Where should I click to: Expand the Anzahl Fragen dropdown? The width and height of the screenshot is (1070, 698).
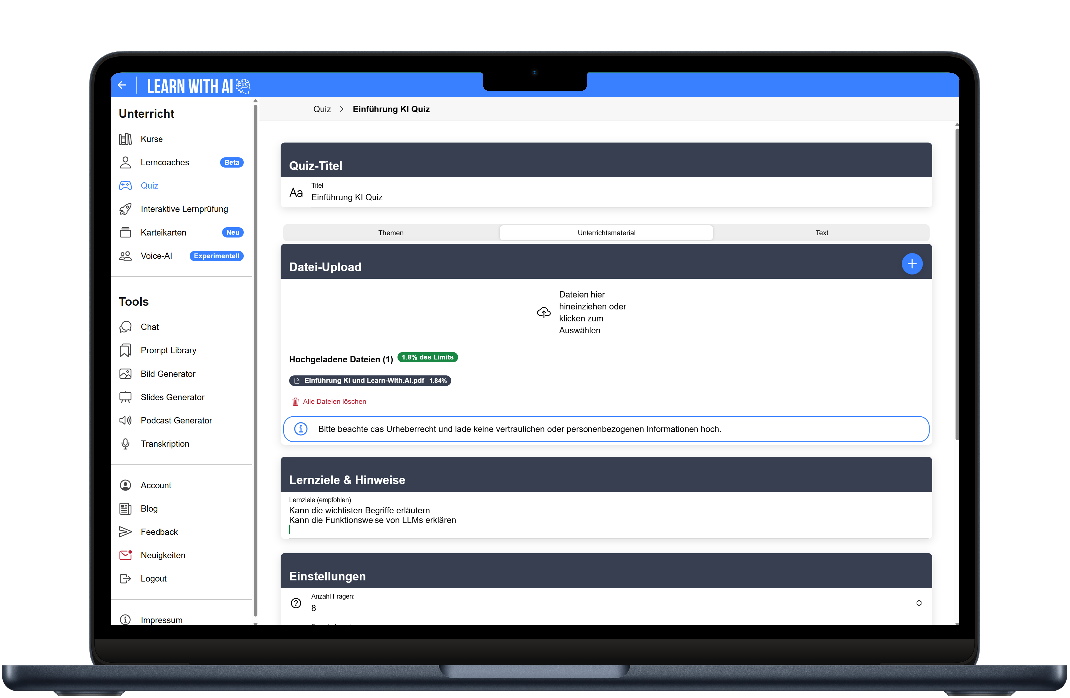coord(918,603)
